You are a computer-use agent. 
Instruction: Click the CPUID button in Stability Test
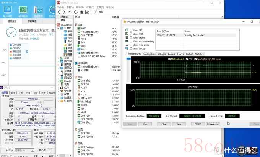point(198,124)
